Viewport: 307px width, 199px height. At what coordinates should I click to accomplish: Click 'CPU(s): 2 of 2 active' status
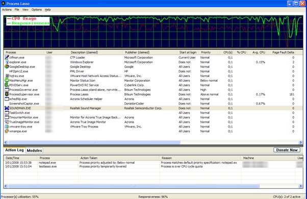pyautogui.click(x=287, y=196)
